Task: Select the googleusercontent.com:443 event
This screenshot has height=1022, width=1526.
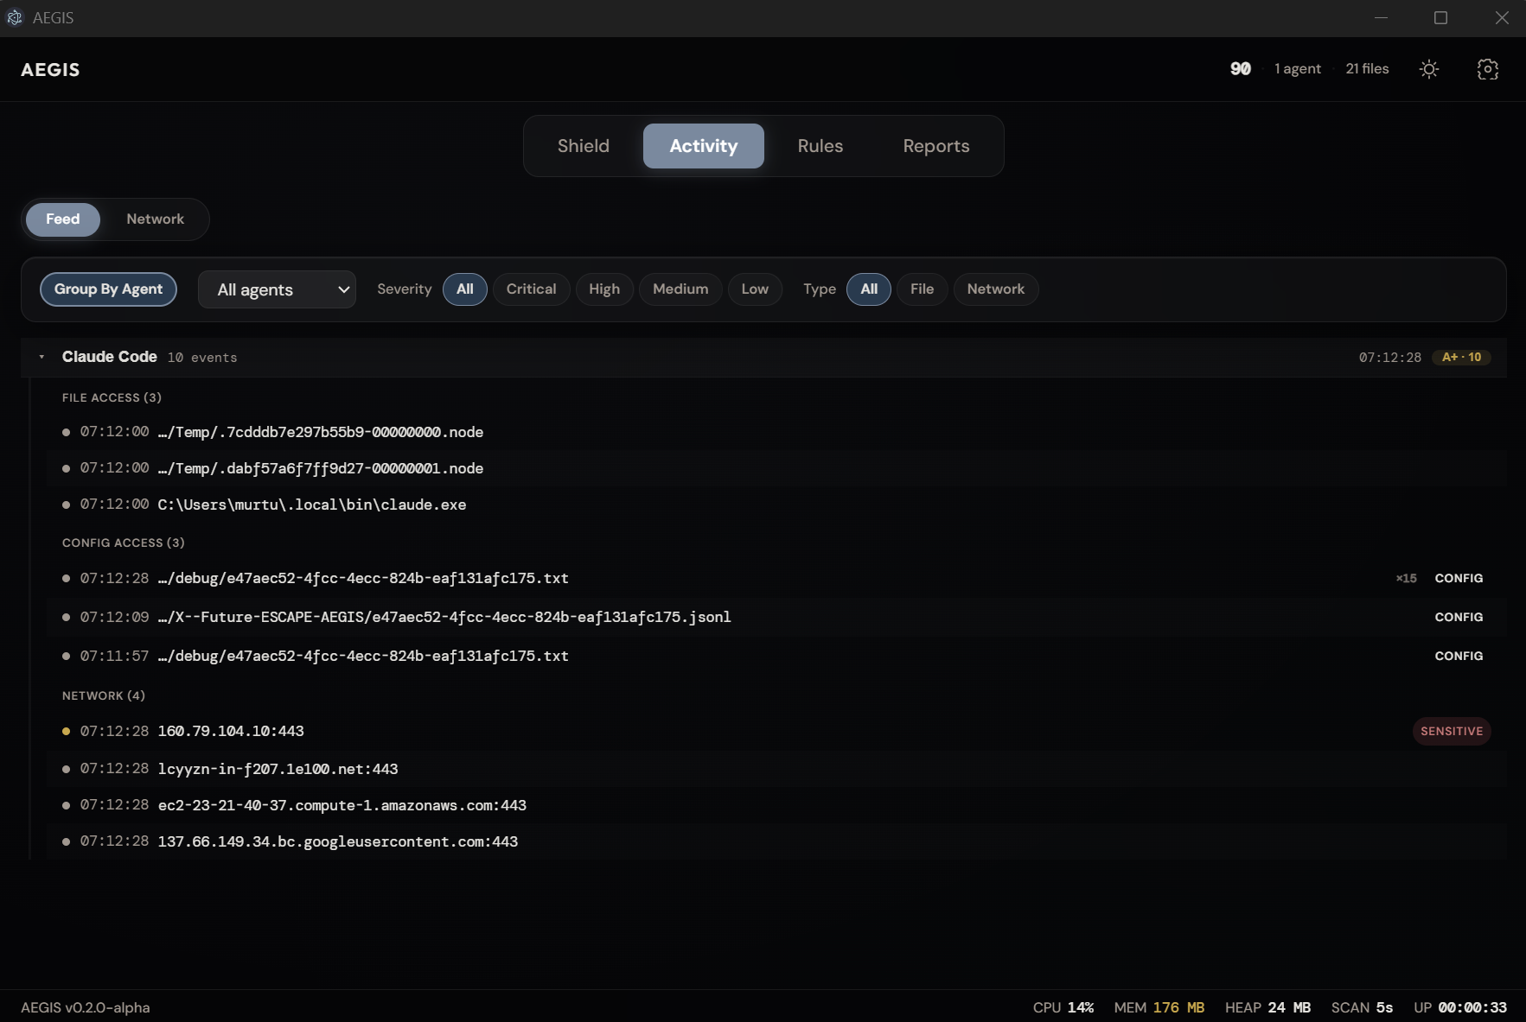Action: [776, 841]
